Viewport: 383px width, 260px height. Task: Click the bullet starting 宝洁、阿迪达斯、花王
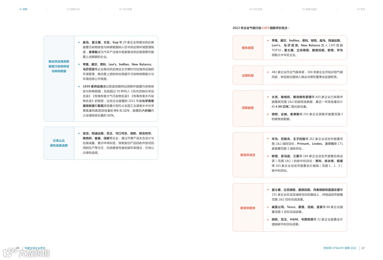(x=118, y=143)
